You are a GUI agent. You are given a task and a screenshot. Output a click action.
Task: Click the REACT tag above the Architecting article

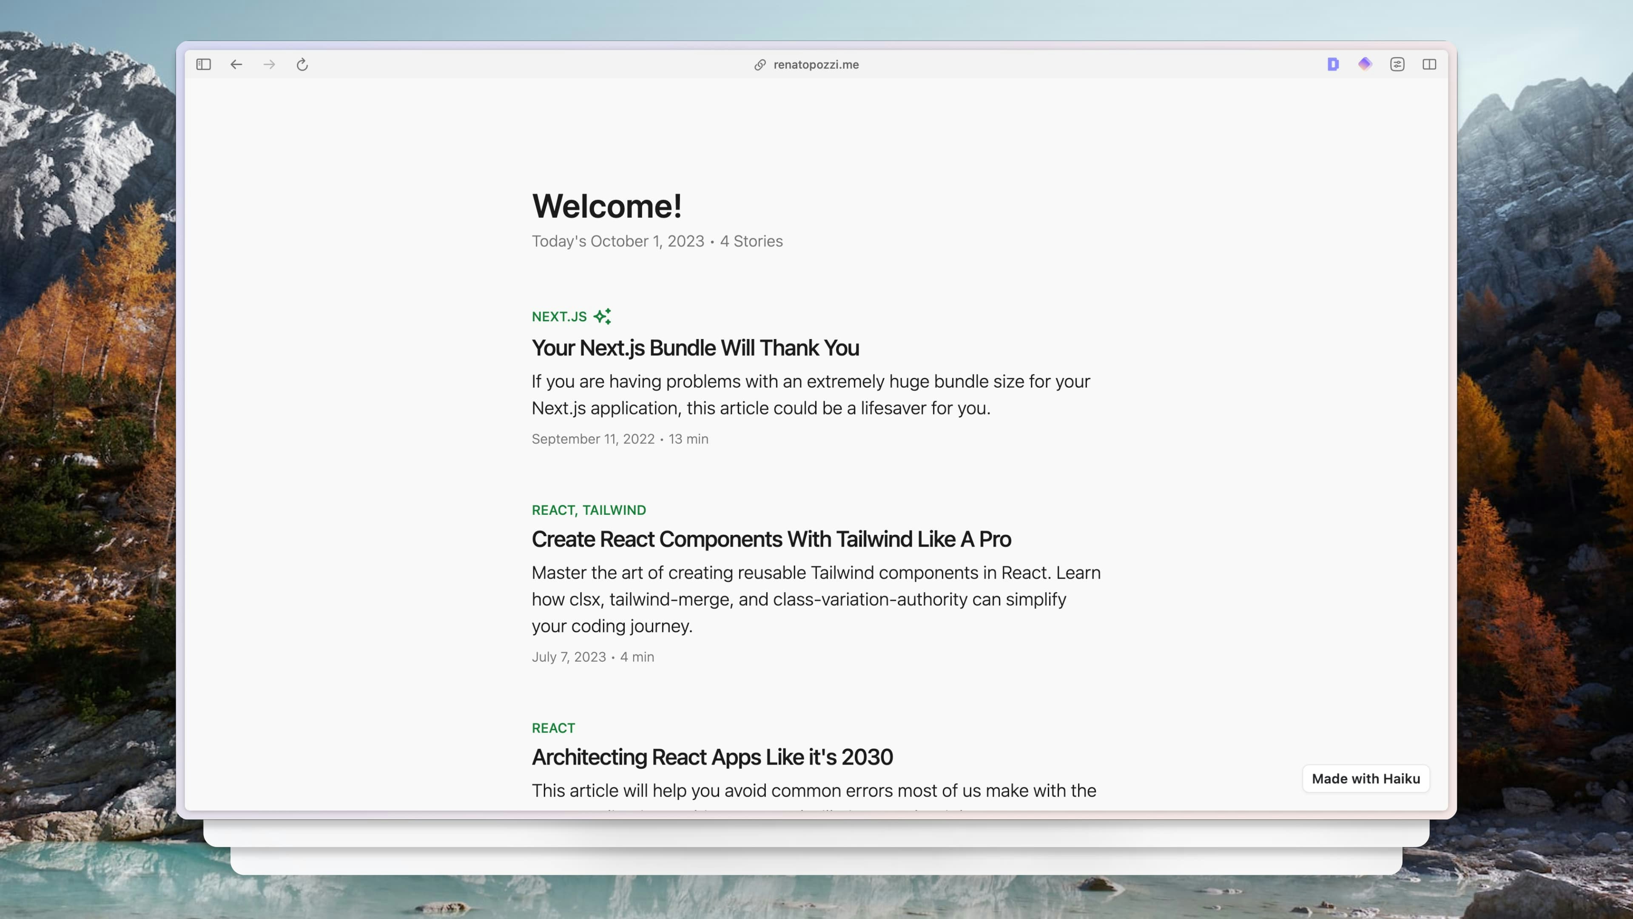click(553, 728)
